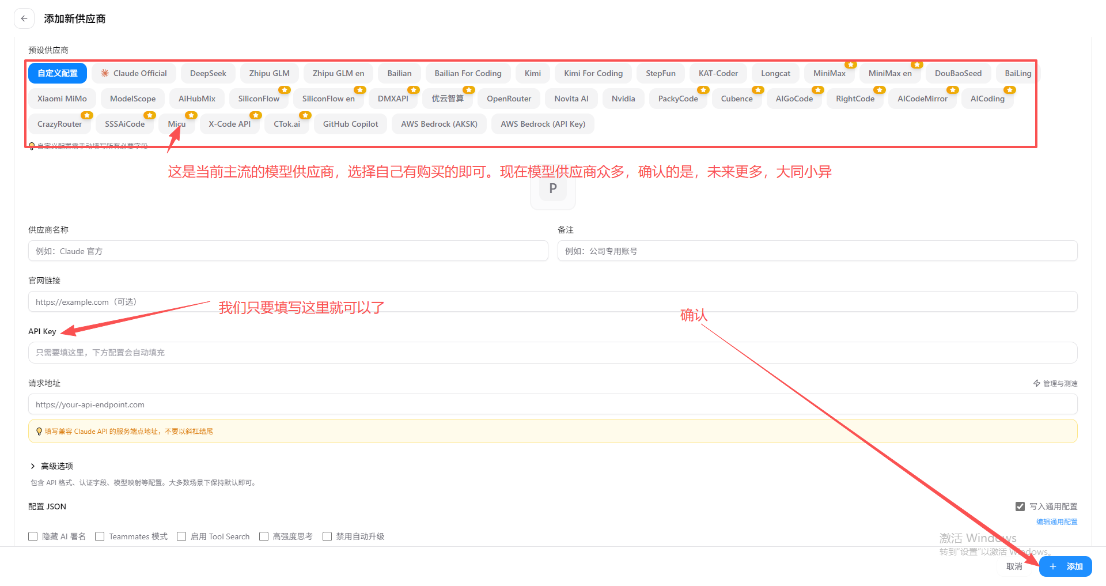Click the plus icon on the 添加 button
This screenshot has width=1106, height=586.
[x=1052, y=566]
